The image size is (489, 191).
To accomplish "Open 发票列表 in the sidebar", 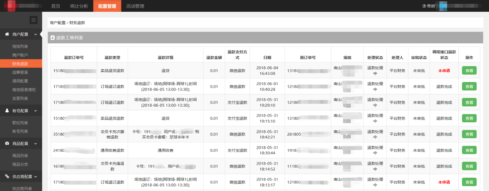I will [x=20, y=98].
